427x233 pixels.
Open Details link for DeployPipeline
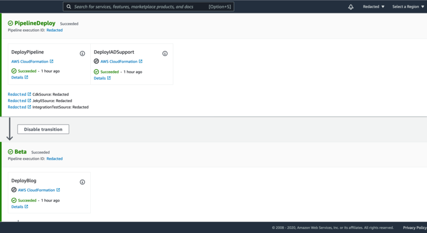tap(17, 77)
